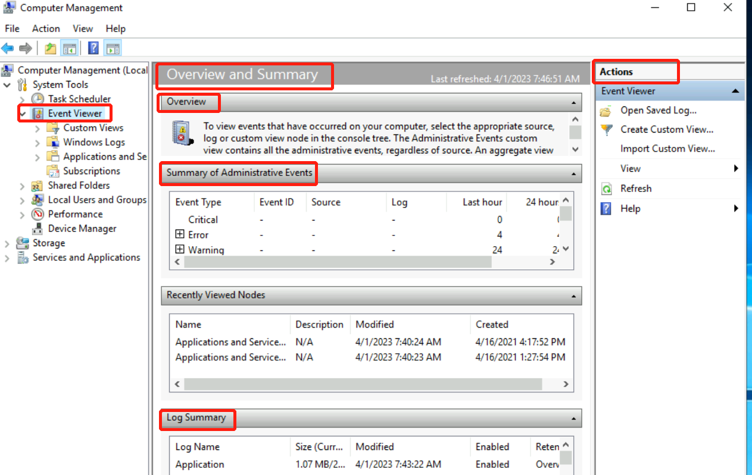Click the green Refresh icon in Actions
The height and width of the screenshot is (475, 752).
(606, 189)
